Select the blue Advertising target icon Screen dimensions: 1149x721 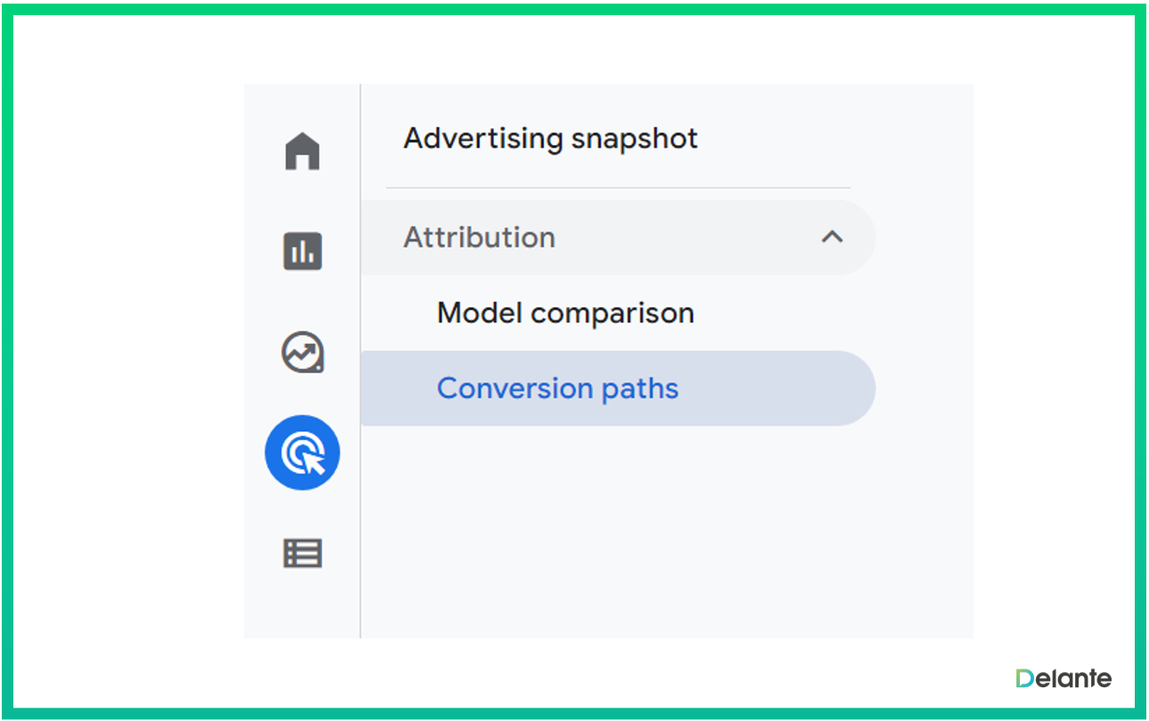click(303, 453)
